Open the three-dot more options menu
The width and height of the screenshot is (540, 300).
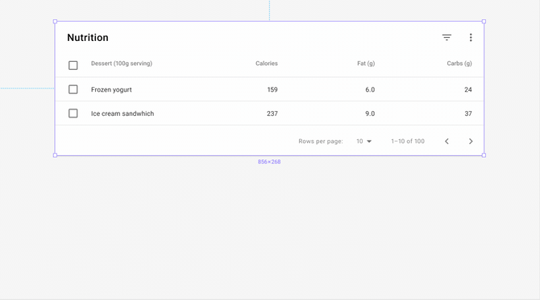pos(471,38)
